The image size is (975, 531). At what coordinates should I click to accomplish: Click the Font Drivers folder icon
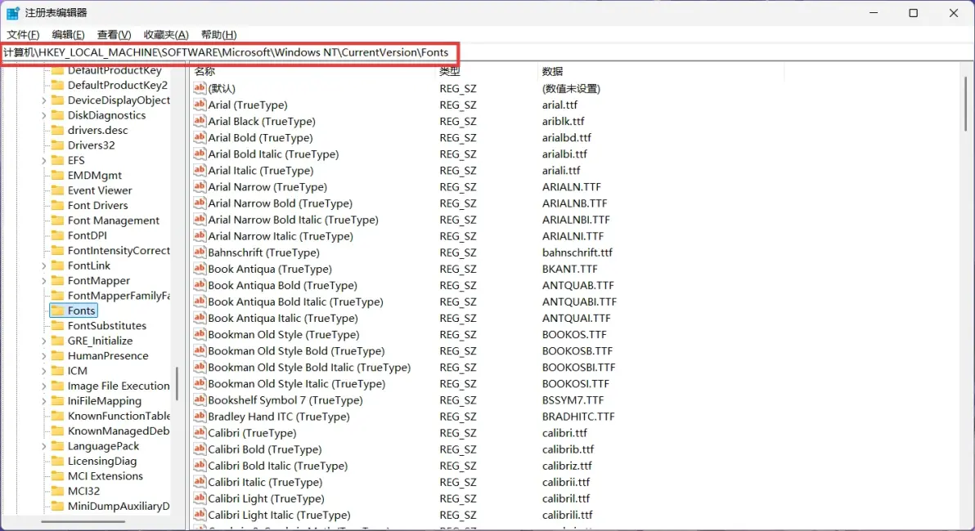pyautogui.click(x=58, y=205)
